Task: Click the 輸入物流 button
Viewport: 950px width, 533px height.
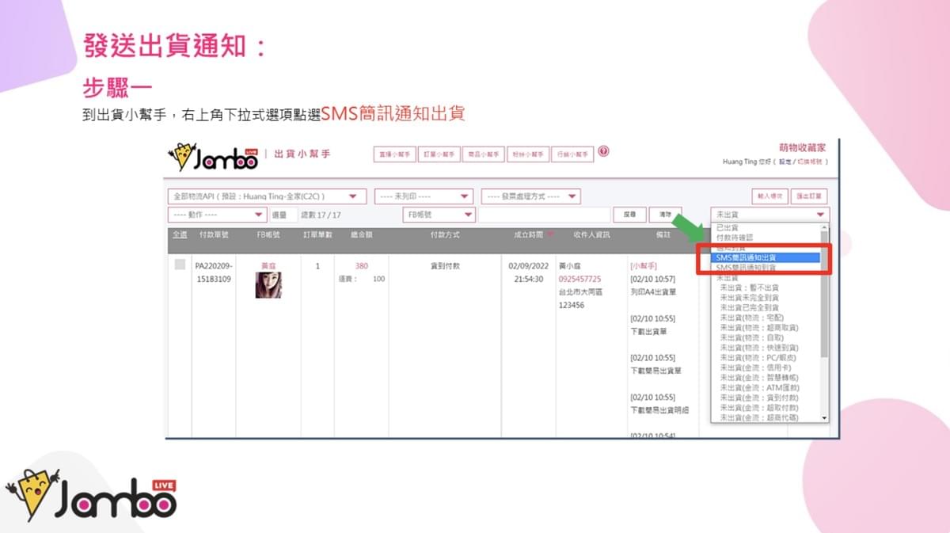Action: coord(769,196)
